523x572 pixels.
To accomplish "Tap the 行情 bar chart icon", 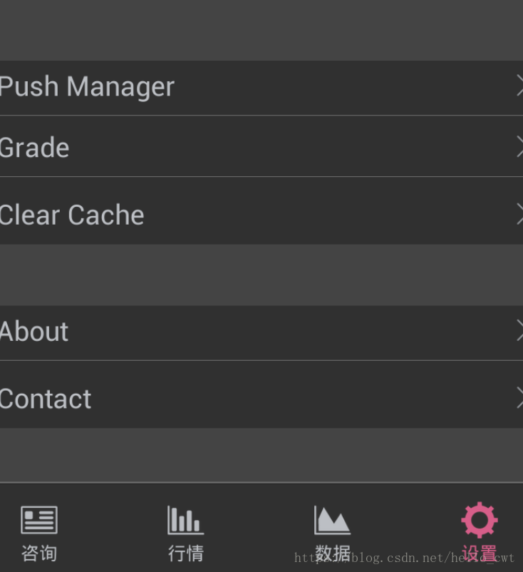I will (185, 520).
